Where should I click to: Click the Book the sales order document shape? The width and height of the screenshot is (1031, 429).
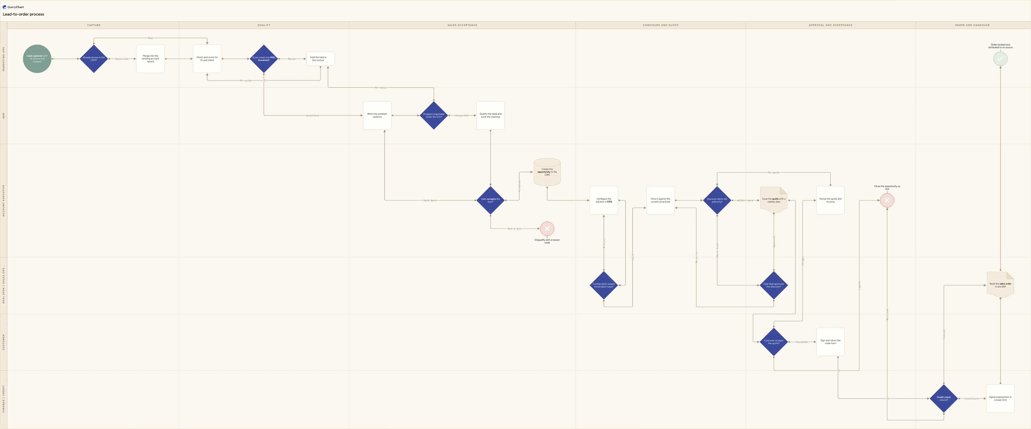1000,285
